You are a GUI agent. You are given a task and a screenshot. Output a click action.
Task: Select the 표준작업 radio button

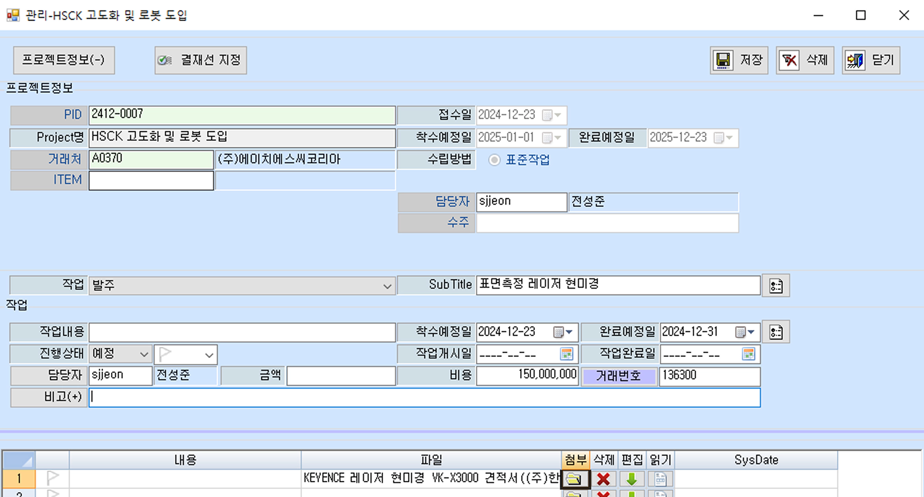tap(494, 160)
